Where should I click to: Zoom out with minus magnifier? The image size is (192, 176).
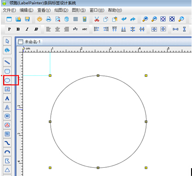point(154,19)
